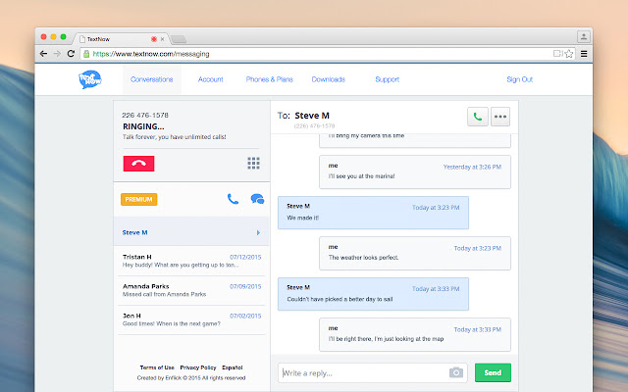Open more options ellipsis button
The height and width of the screenshot is (392, 628).
[x=500, y=117]
